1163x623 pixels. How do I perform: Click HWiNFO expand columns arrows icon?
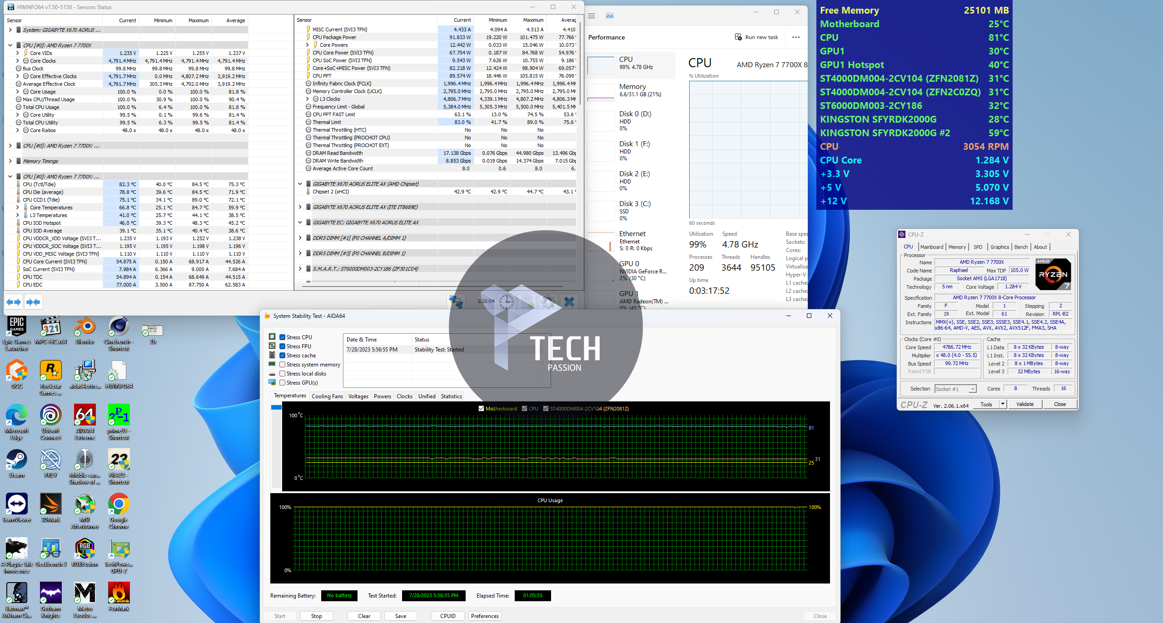click(14, 302)
